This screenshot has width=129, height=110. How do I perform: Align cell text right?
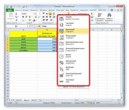tap(50, 17)
